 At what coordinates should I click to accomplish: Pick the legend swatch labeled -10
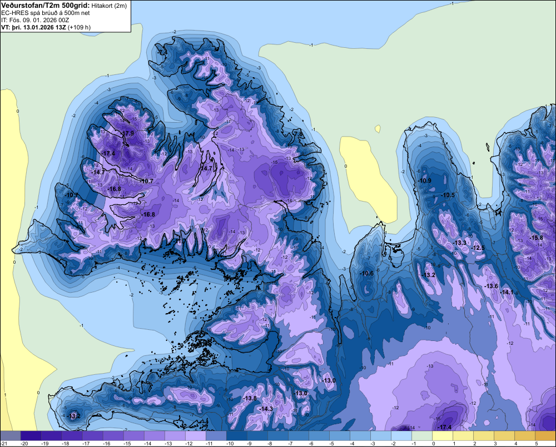[237, 435]
